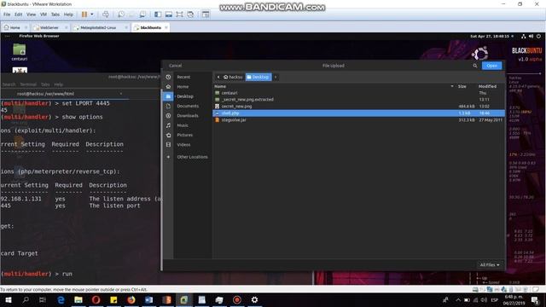The height and width of the screenshot is (307, 546).
Task: Click the Windows taskbar search icon
Action: 26,299
